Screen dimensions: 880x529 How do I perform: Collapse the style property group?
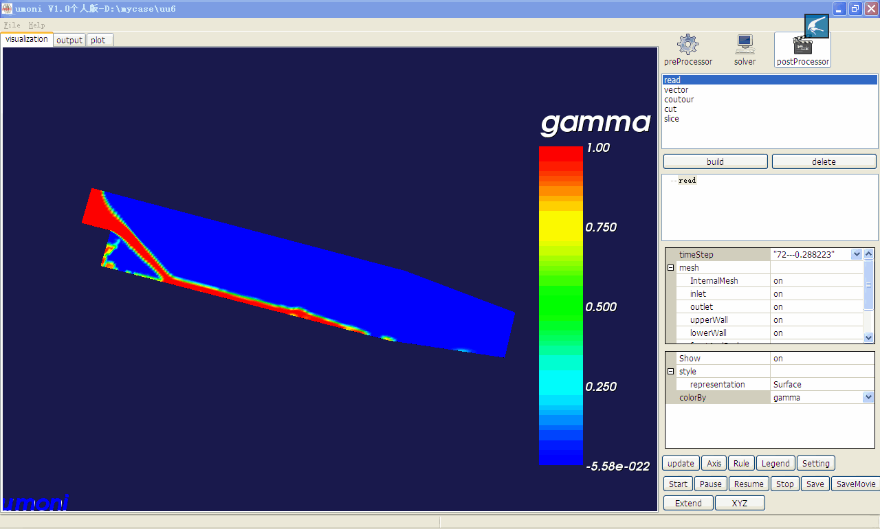671,372
